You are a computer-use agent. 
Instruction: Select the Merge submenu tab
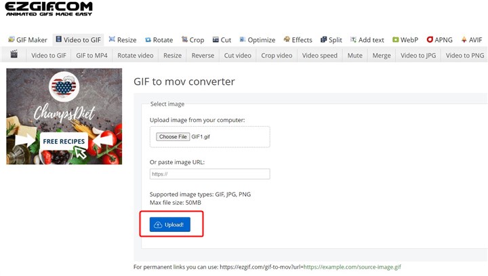[x=382, y=56]
